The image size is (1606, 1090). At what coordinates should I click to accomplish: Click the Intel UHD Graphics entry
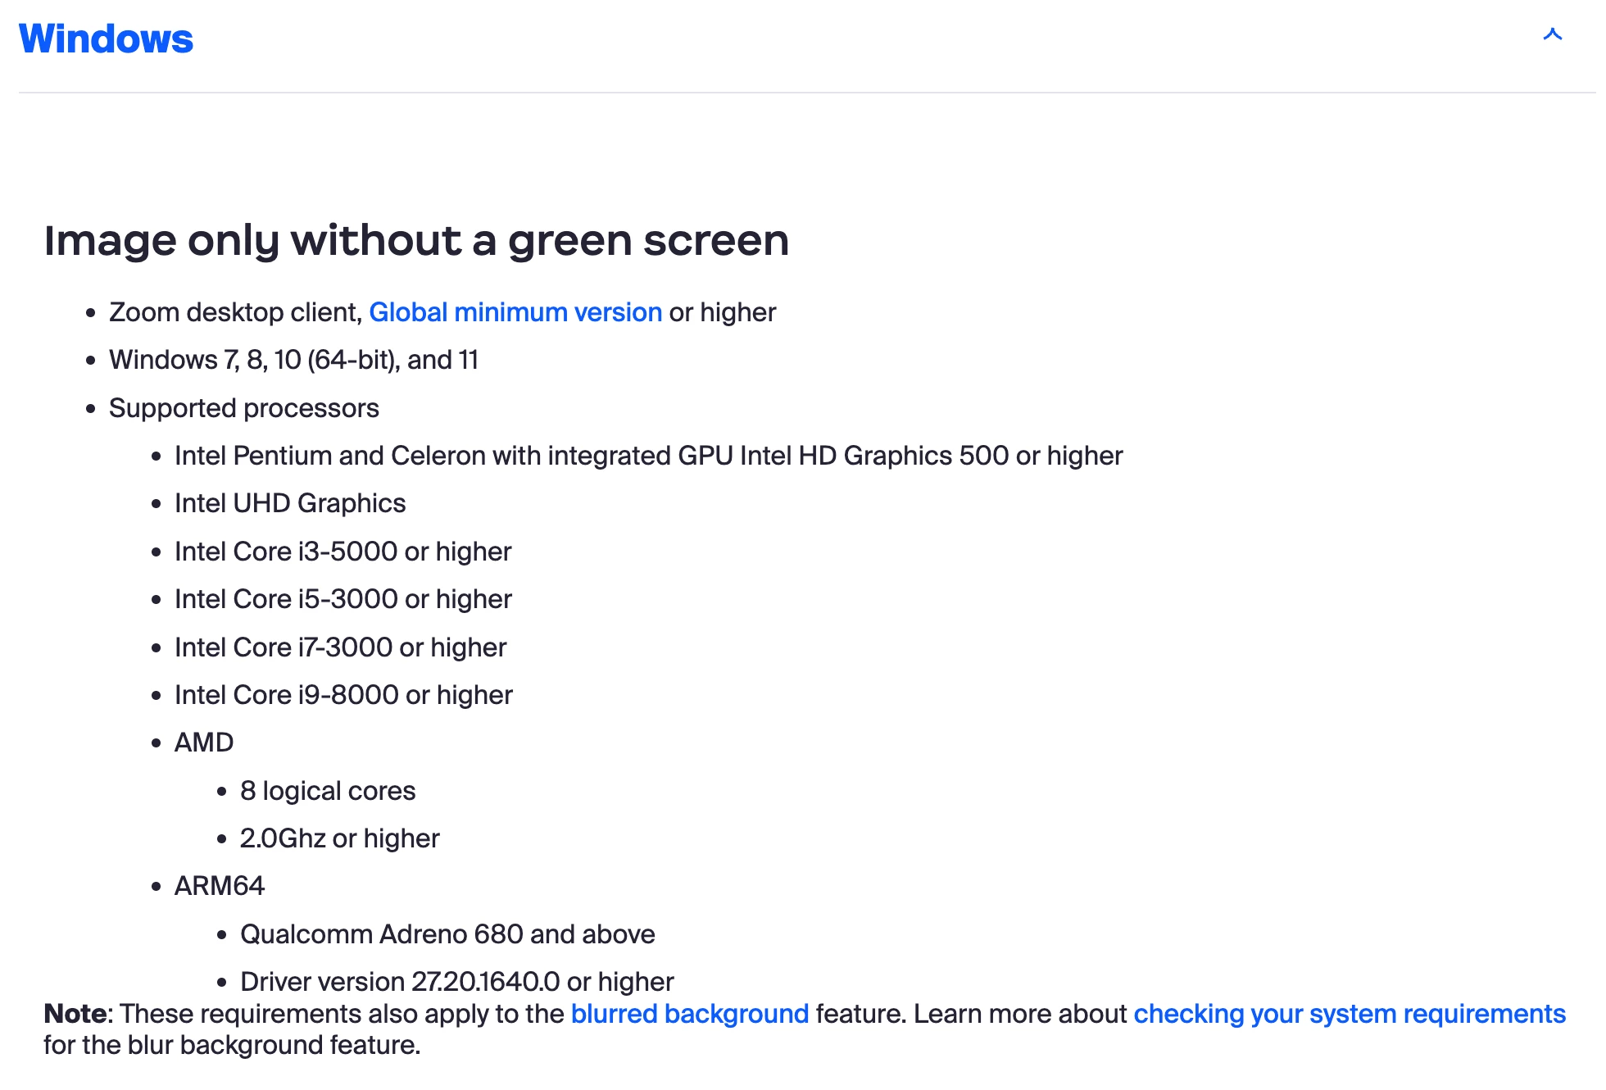[289, 503]
